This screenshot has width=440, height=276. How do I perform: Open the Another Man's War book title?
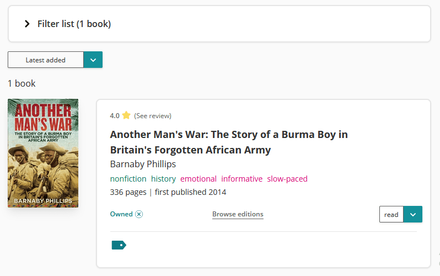[x=229, y=142]
